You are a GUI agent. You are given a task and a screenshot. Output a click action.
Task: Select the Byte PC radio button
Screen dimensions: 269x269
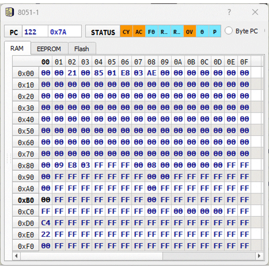tap(229, 31)
